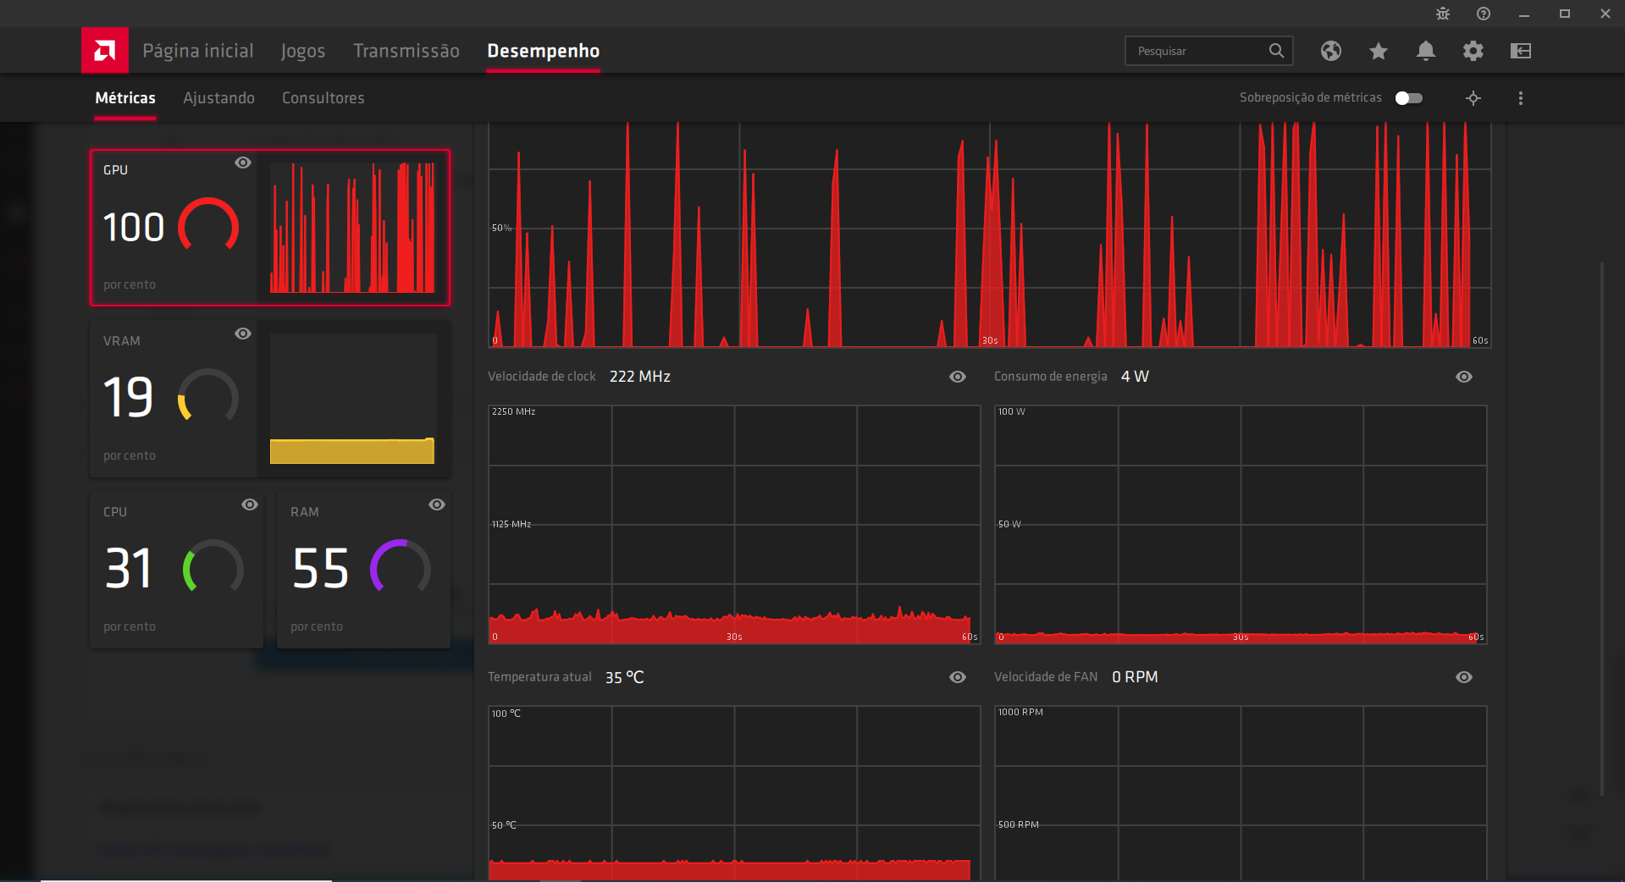The width and height of the screenshot is (1625, 882).
Task: Click the Velocidade de clock graph
Action: (734, 525)
